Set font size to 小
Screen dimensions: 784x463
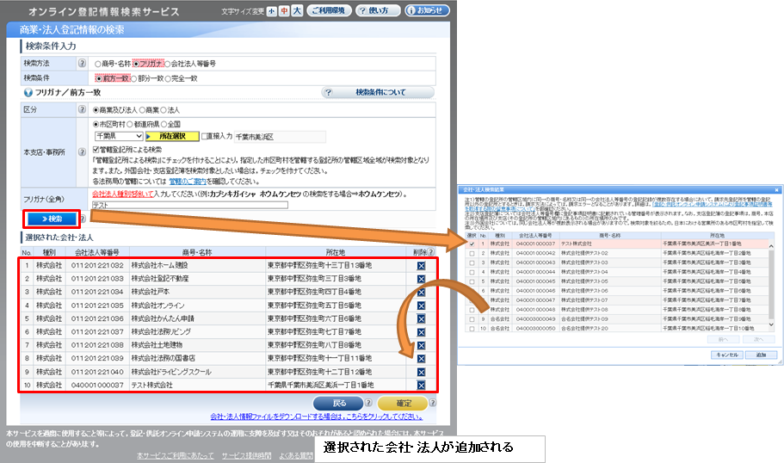point(272,11)
